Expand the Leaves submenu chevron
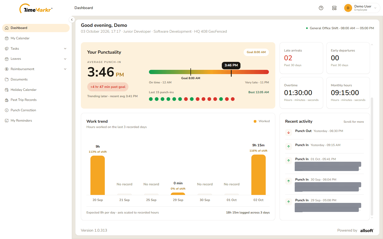Image resolution: width=383 pixels, height=239 pixels. (65, 59)
